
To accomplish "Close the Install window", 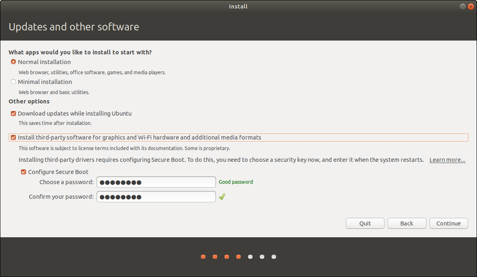I will coord(470,6).
